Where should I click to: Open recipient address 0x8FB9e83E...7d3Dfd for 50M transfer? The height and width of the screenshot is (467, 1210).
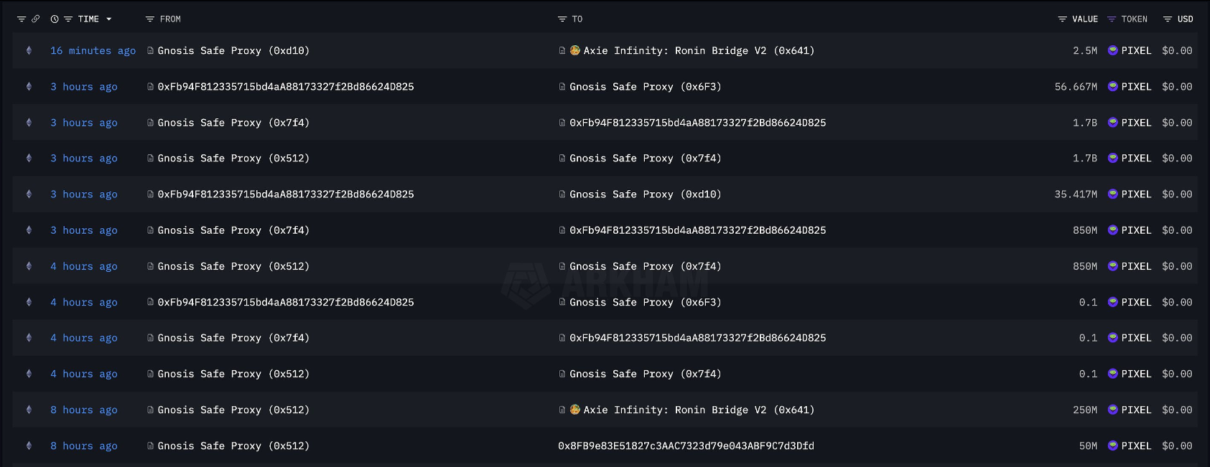point(686,446)
